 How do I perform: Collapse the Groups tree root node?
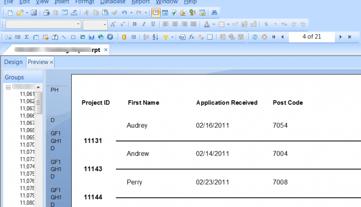point(8,87)
